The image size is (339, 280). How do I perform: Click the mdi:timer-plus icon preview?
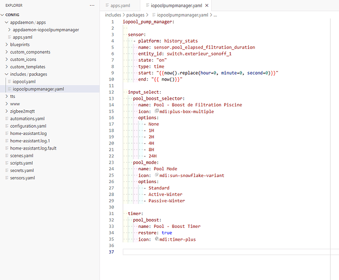(x=157, y=239)
